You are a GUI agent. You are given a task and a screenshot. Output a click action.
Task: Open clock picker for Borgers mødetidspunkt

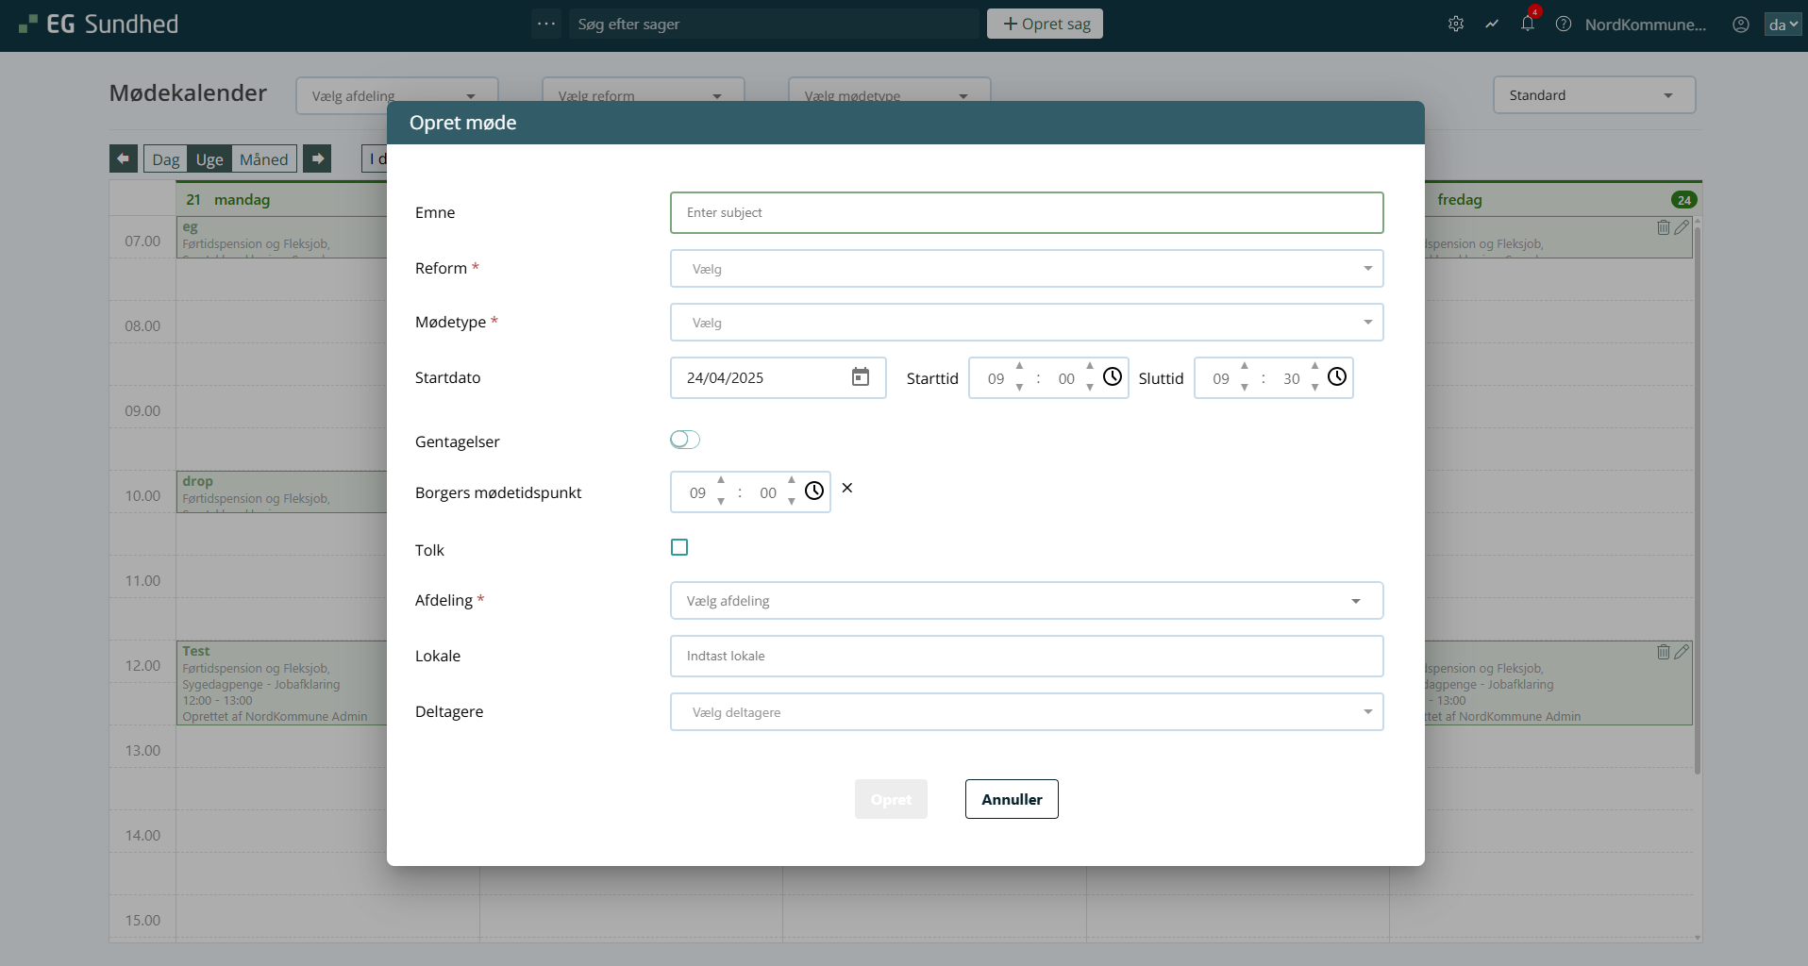point(814,491)
